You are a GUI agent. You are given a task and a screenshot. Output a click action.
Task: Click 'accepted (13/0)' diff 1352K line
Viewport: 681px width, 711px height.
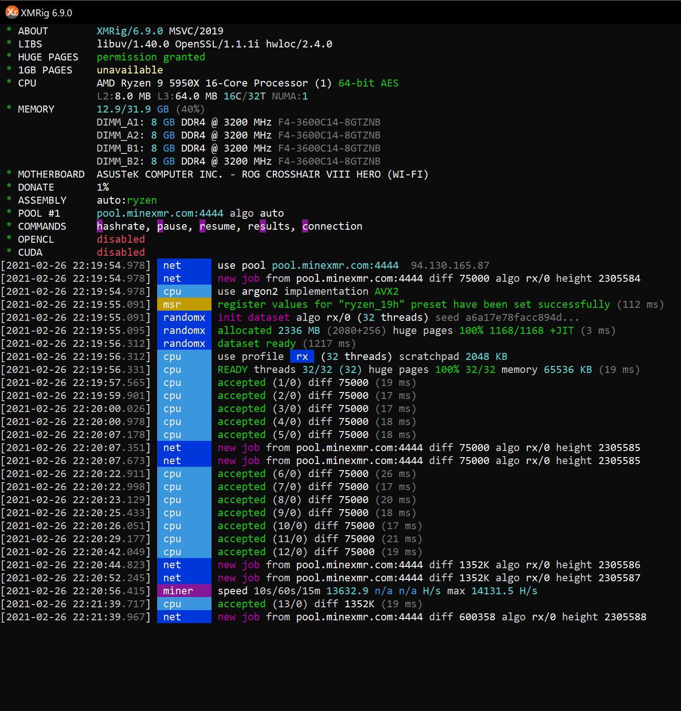(320, 604)
